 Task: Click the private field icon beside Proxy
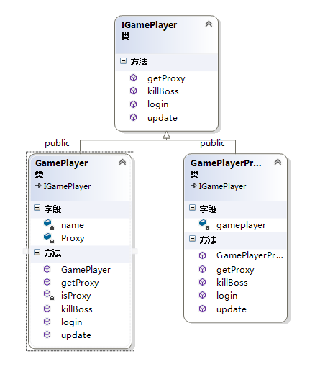(x=49, y=238)
